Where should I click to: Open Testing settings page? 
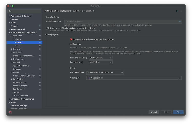[16, 92]
